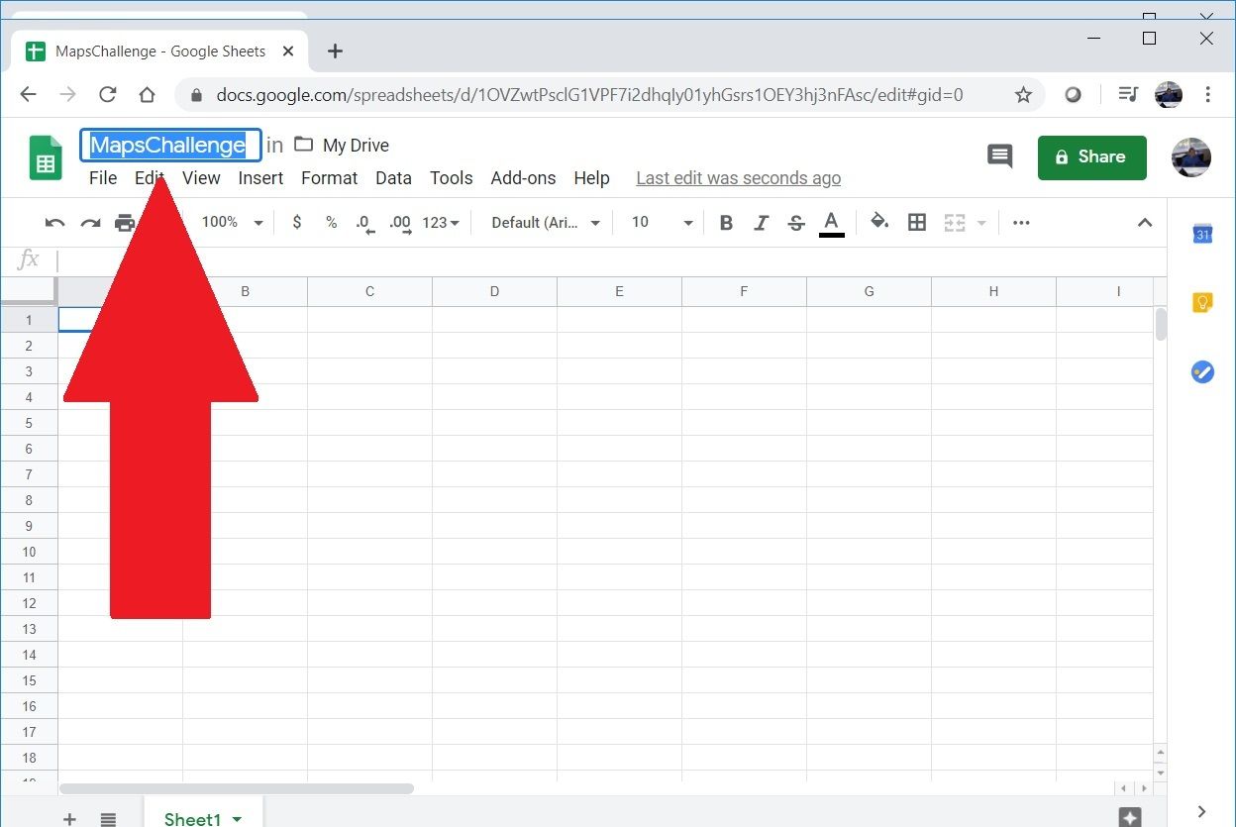Select the Undo icon

[x=54, y=222]
